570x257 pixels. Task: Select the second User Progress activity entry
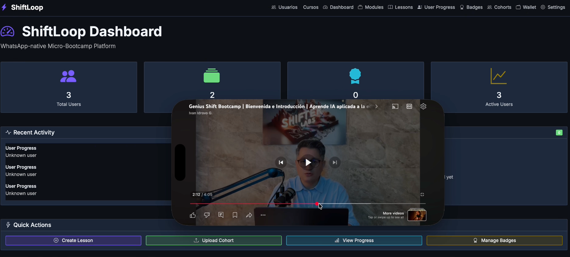point(21,171)
